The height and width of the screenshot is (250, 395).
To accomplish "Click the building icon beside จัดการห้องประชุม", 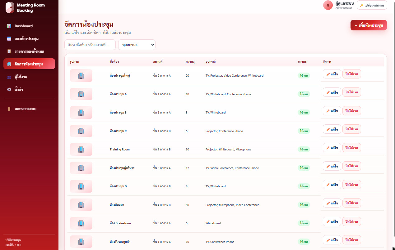I will (9, 64).
